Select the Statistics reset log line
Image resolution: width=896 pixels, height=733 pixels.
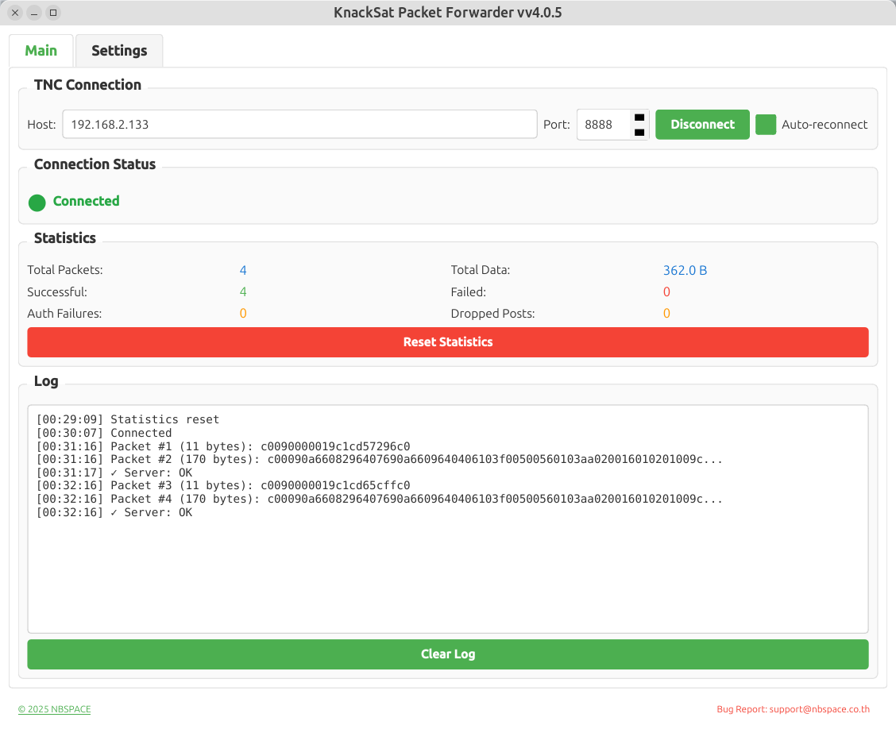point(128,419)
